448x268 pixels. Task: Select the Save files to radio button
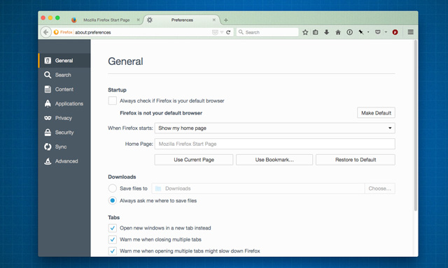[113, 188]
